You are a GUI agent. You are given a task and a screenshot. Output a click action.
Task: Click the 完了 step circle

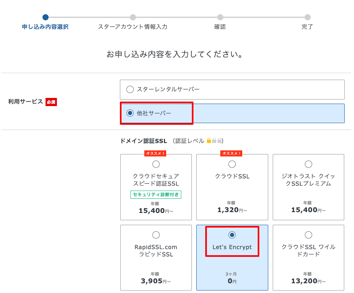click(x=308, y=17)
